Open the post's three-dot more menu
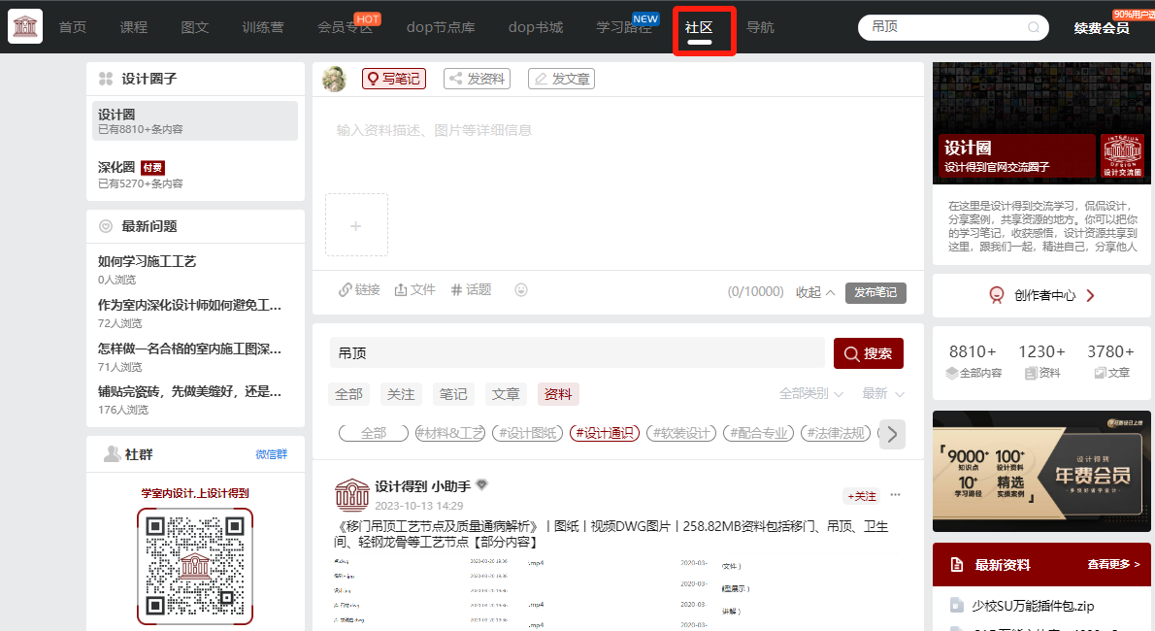 (895, 495)
